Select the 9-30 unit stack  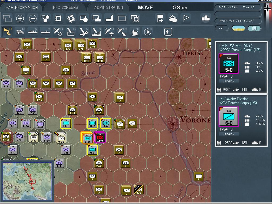click(x=61, y=138)
